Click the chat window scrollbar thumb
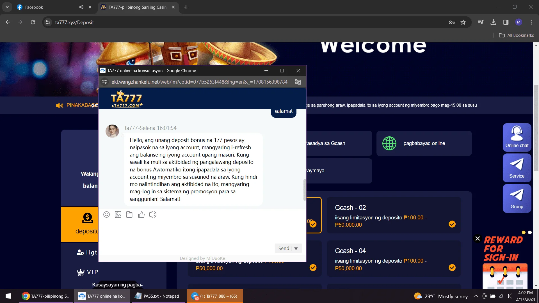 point(305,190)
